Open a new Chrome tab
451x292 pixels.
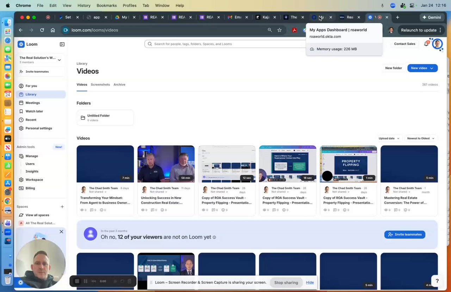coord(397,17)
